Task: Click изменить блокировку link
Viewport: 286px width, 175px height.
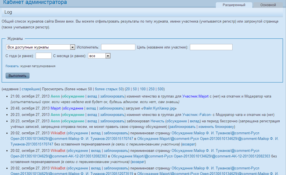Action: pos(216,127)
